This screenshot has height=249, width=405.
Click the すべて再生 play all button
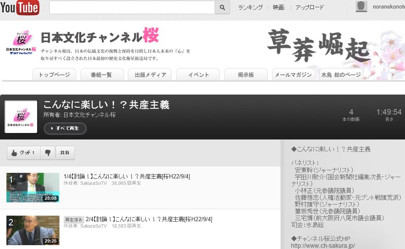(65, 128)
